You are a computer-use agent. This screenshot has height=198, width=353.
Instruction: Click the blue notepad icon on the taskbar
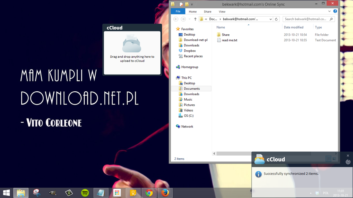[x=101, y=193]
